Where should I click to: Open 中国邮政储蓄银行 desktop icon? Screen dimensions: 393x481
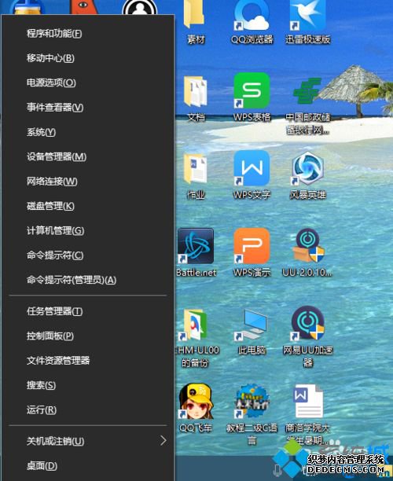307,91
